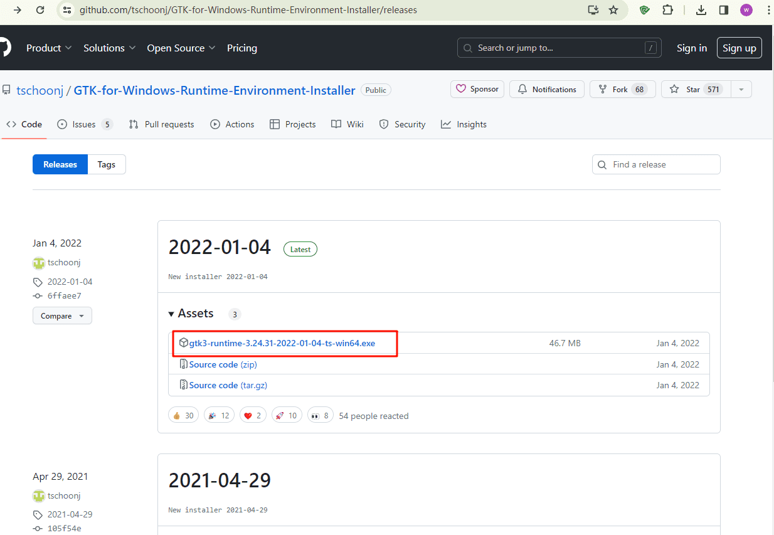Viewport: 774px width, 535px height.
Task: Click the archive icon beside Source code (tar.gz)
Action: point(184,385)
